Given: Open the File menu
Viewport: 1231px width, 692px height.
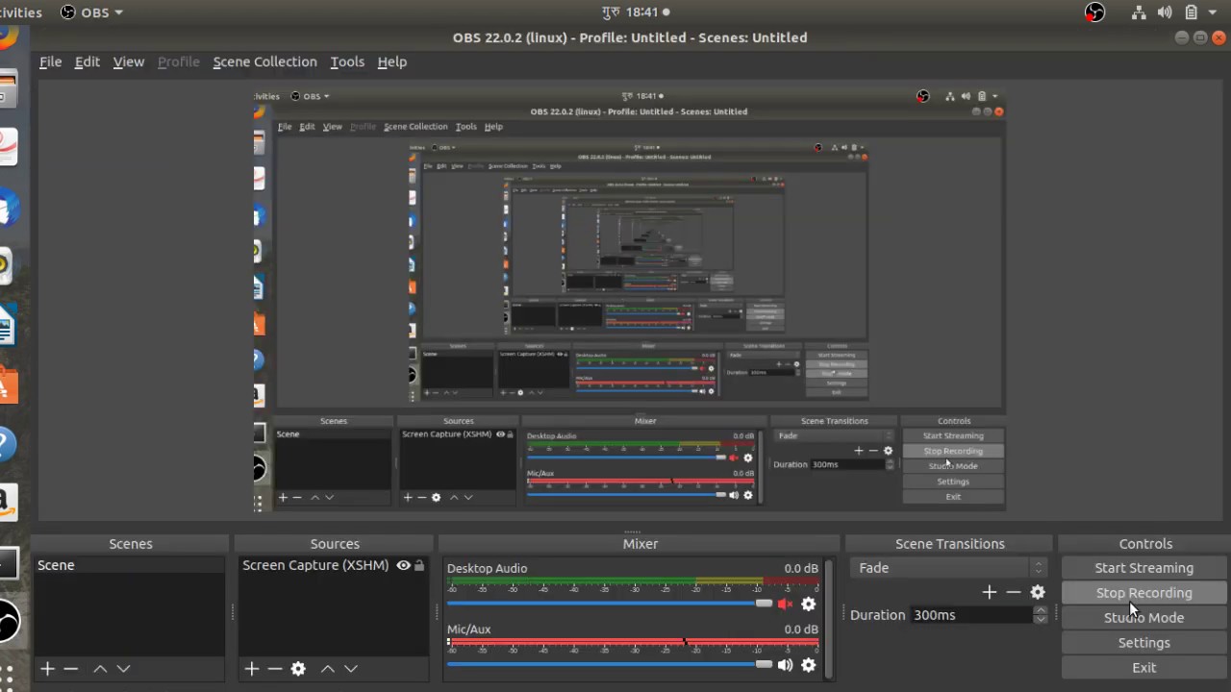Looking at the screenshot, I should point(50,62).
